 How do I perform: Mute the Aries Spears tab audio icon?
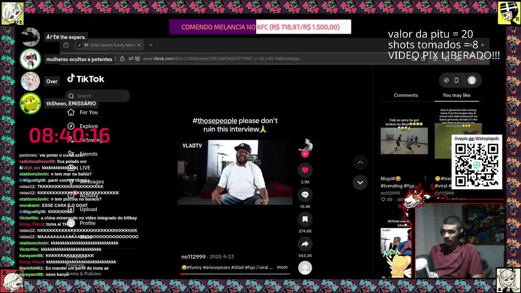pyautogui.click(x=86, y=45)
